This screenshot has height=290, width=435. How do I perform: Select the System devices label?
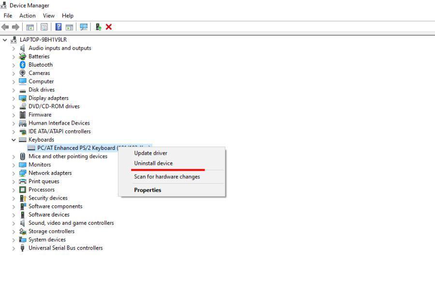[x=47, y=240]
